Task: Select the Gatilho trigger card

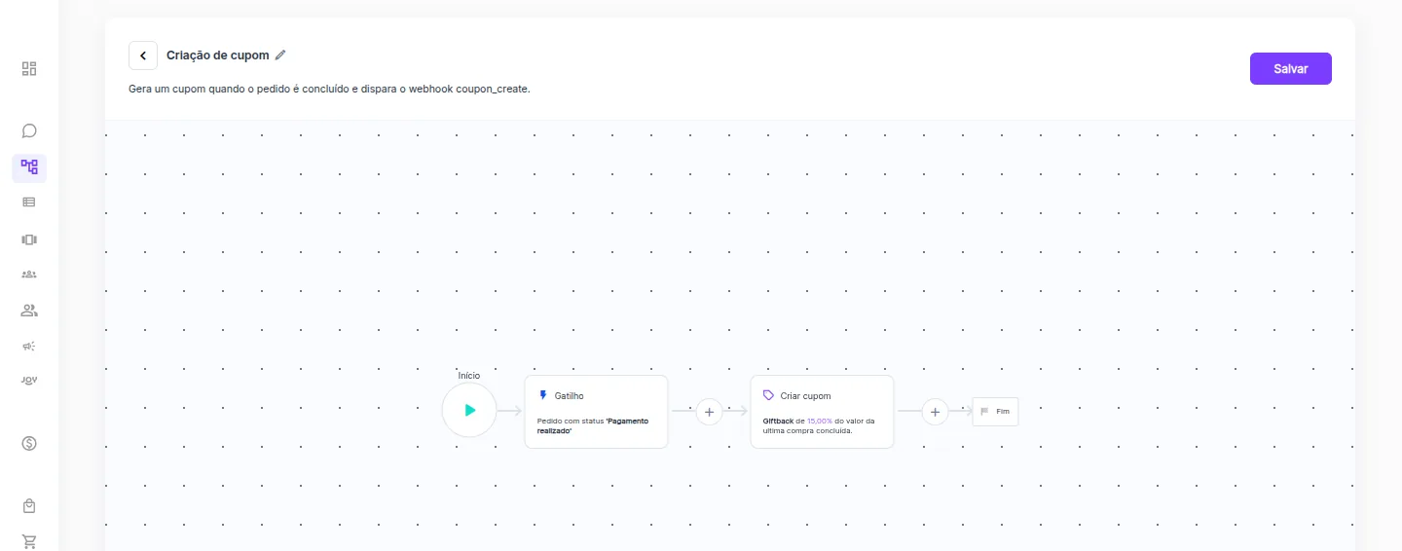Action: click(x=596, y=412)
